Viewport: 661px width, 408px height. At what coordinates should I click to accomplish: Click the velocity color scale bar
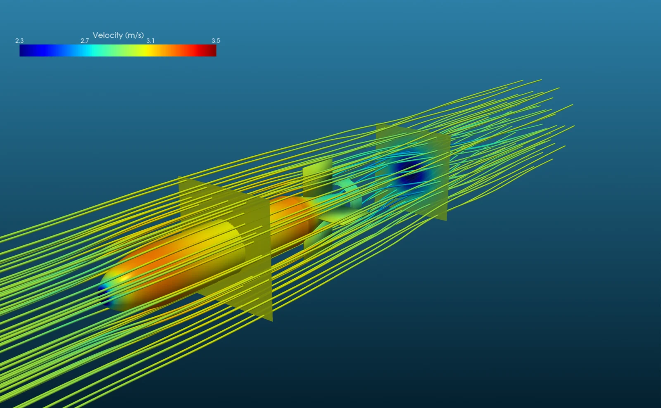pyautogui.click(x=118, y=50)
